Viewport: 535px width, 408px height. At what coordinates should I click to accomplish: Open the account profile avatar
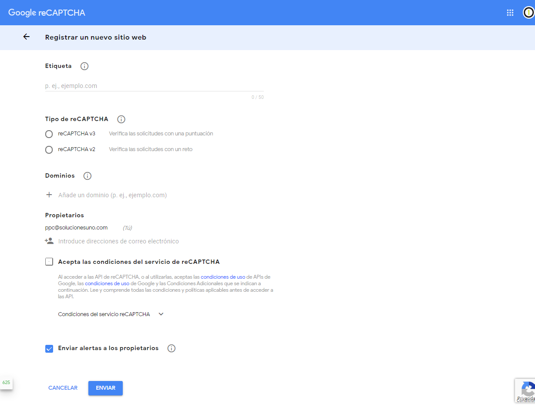528,13
